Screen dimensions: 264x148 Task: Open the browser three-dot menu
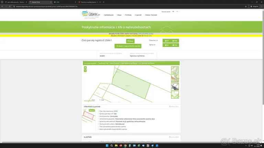pyautogui.click(x=262, y=7)
